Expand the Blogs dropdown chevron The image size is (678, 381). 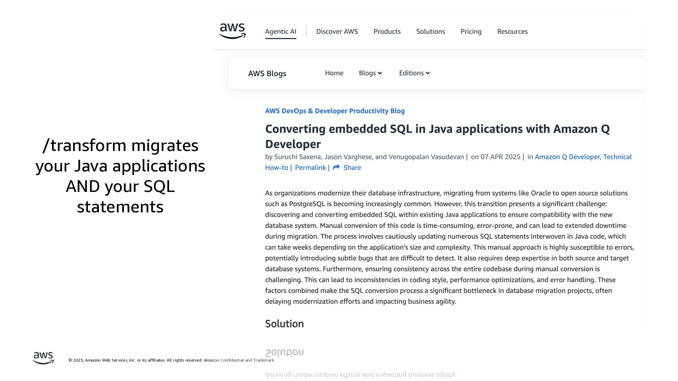pos(380,73)
